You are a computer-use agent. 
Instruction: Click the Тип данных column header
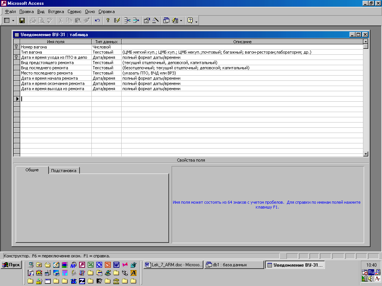[106, 42]
